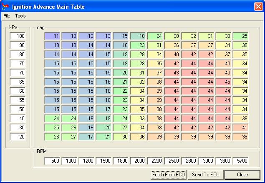Select the cell at 40 kPa, 500 RPM

point(52,119)
